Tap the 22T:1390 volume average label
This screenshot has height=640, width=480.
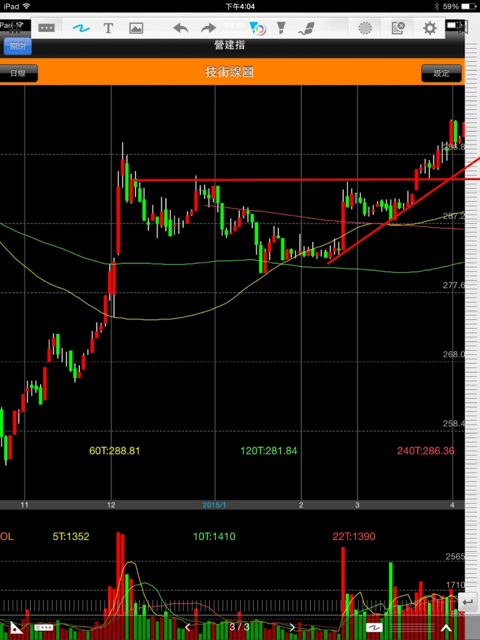354,536
